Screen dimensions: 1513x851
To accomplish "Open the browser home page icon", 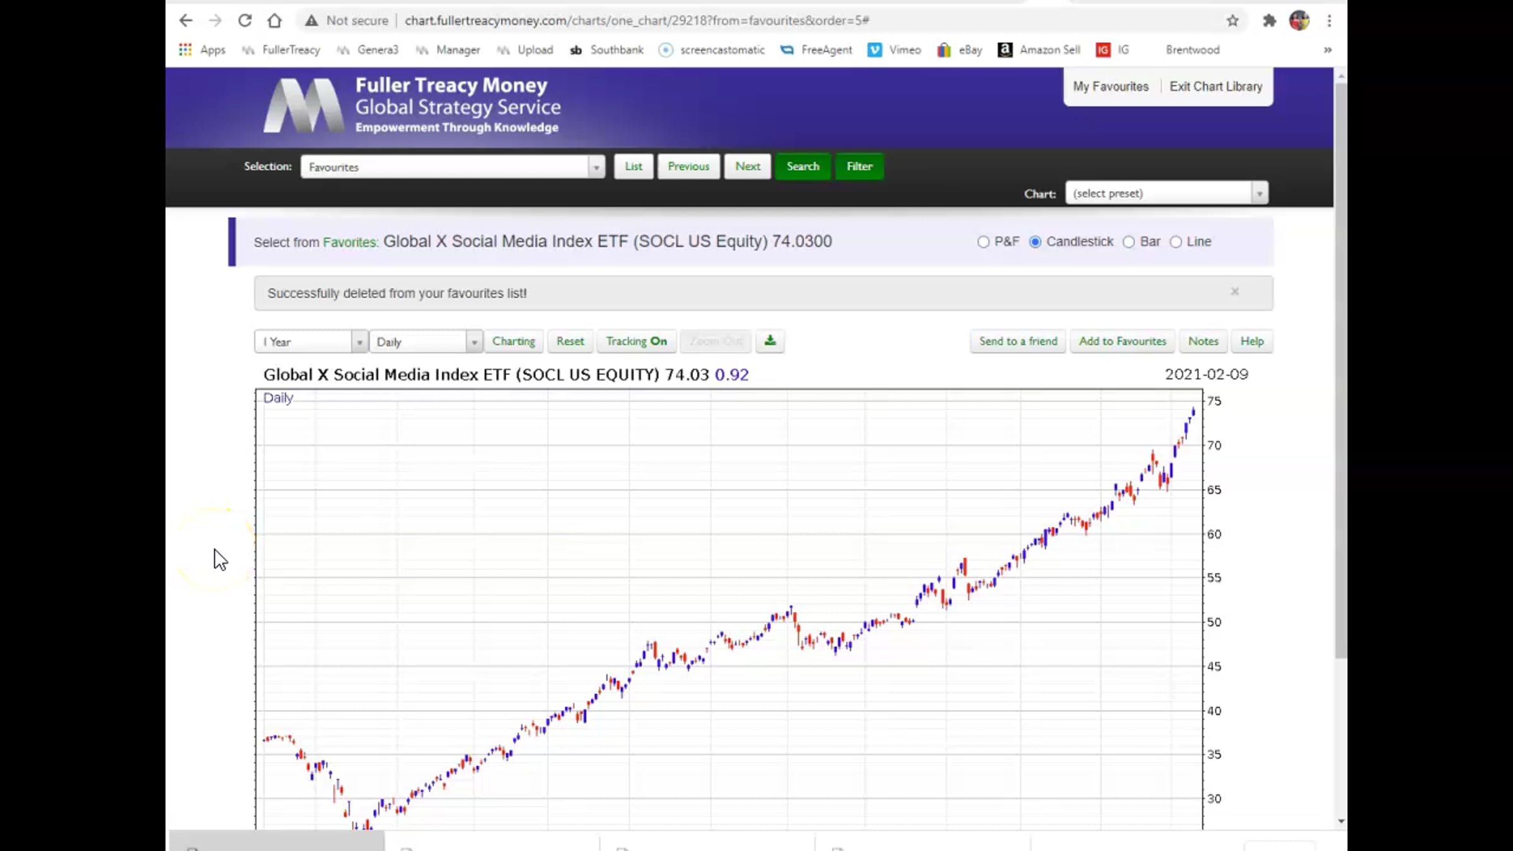I will pos(274,21).
